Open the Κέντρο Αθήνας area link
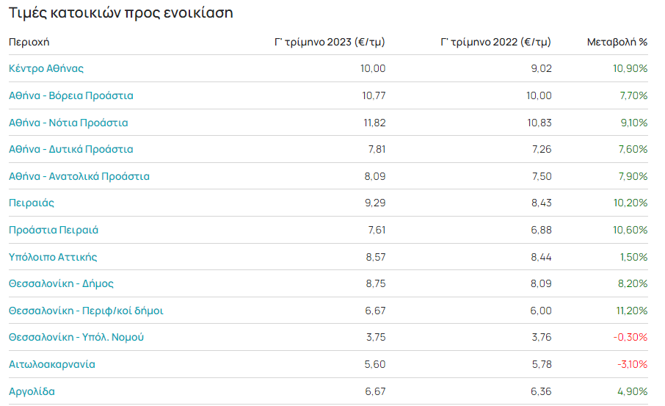The width and height of the screenshot is (665, 406). tap(46, 68)
